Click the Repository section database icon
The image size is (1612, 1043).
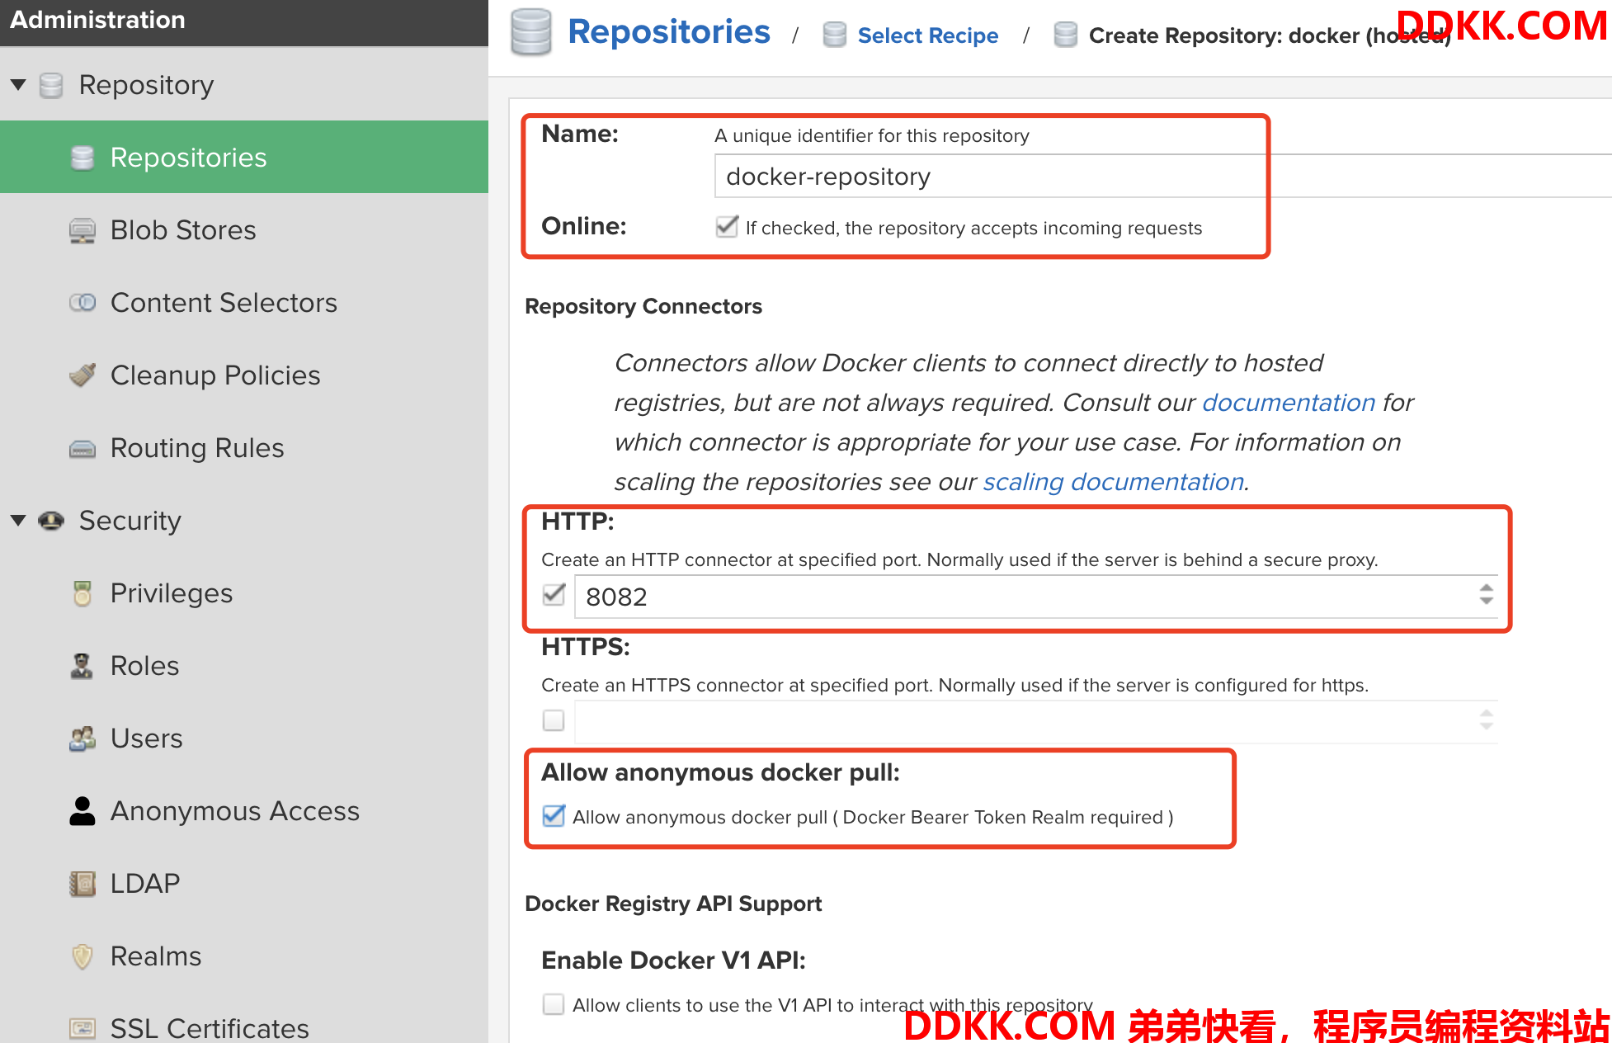tap(51, 85)
